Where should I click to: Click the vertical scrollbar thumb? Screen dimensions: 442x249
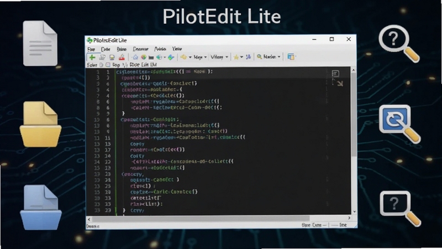(x=354, y=115)
